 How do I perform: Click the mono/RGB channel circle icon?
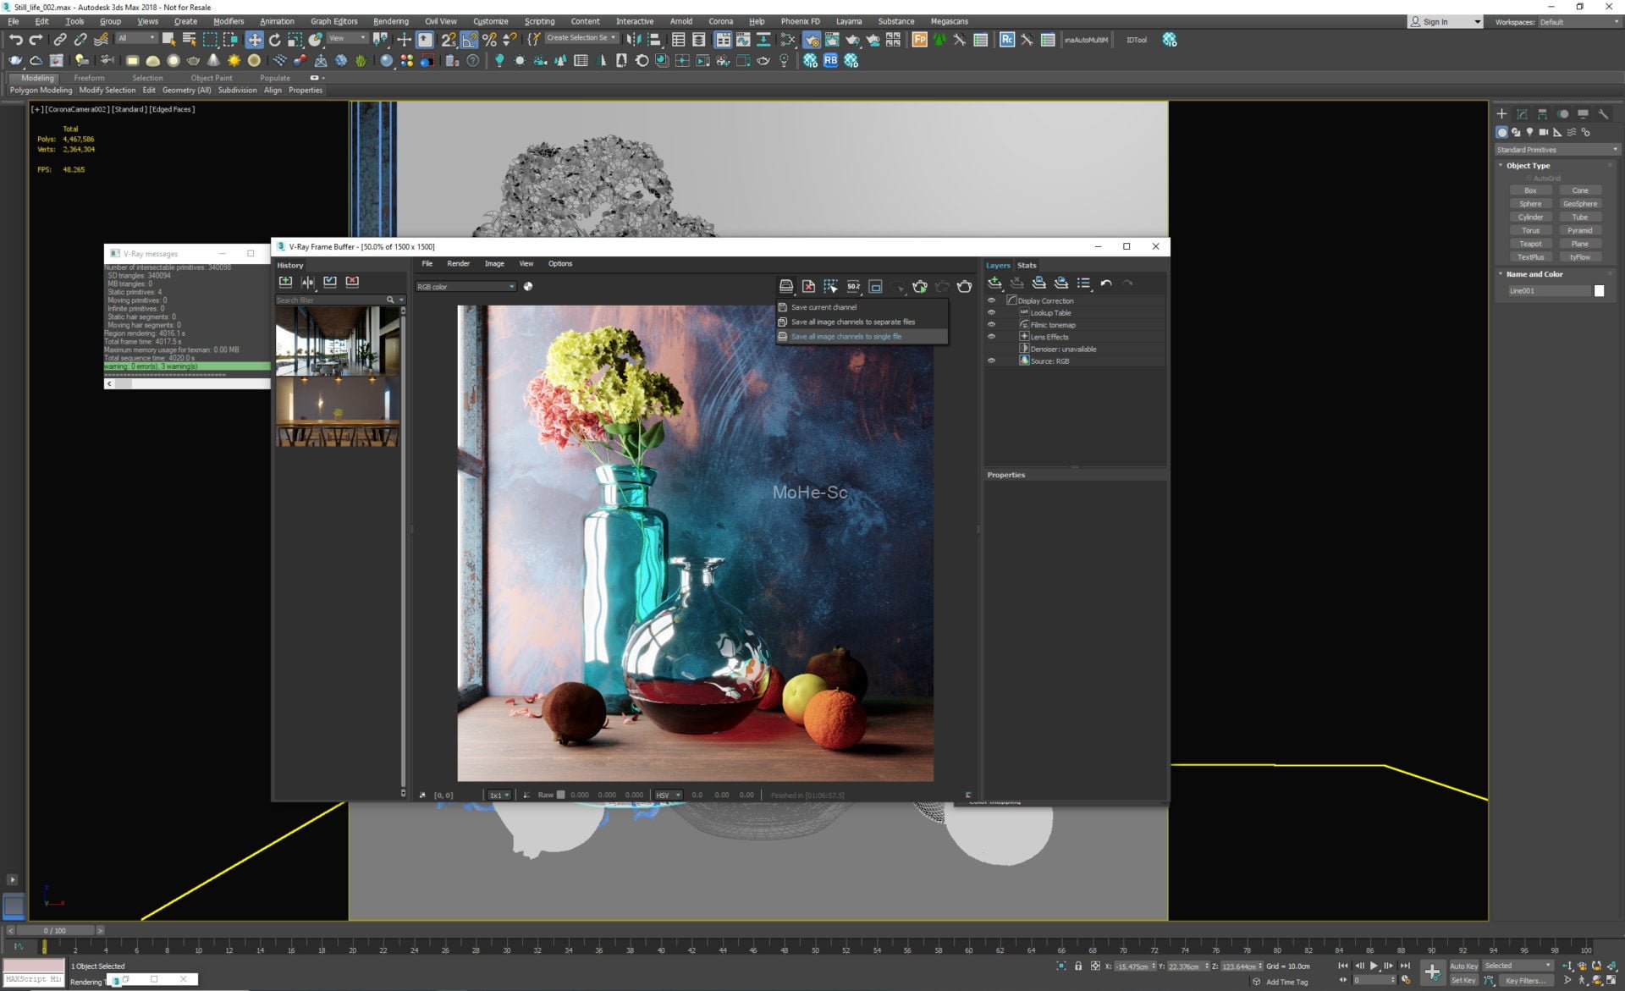[x=528, y=287]
